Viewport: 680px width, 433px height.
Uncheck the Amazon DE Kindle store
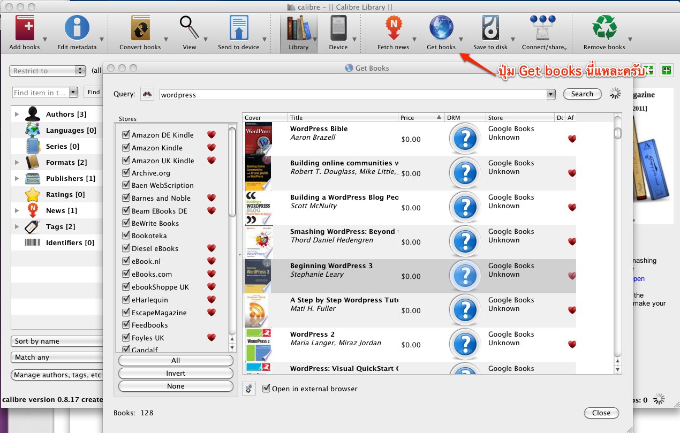point(126,135)
